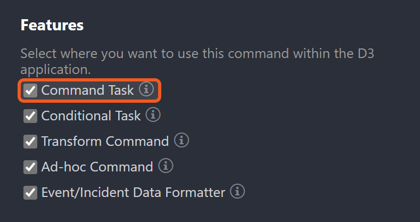Viewport: 420px width, 222px height.
Task: Click the Ad-hoc Command label text
Action: pyautogui.click(x=97, y=167)
